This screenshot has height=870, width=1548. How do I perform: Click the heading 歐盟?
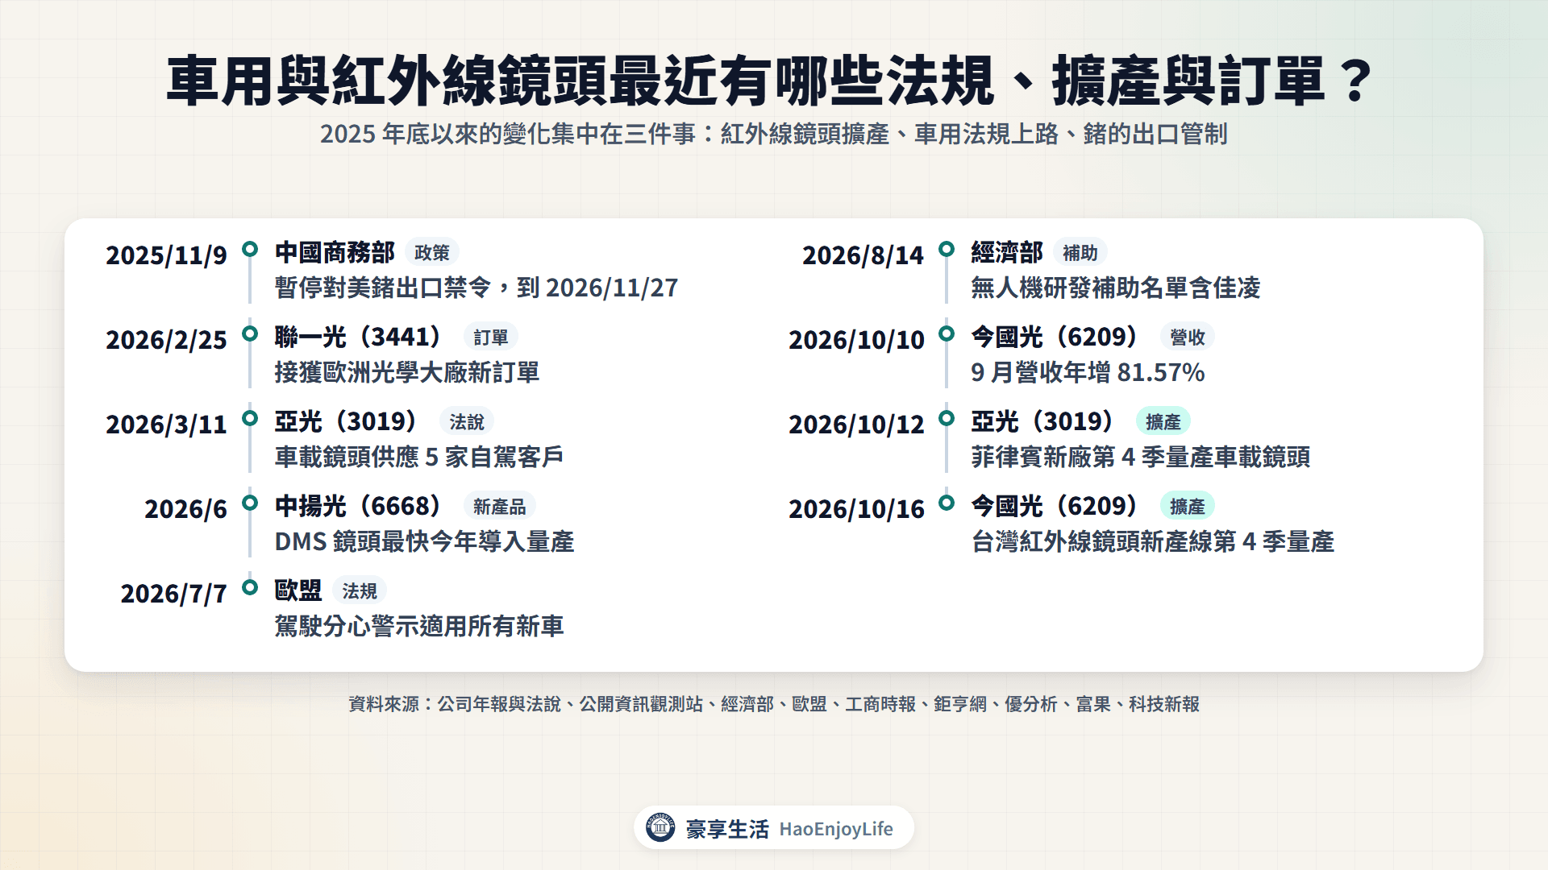(298, 590)
